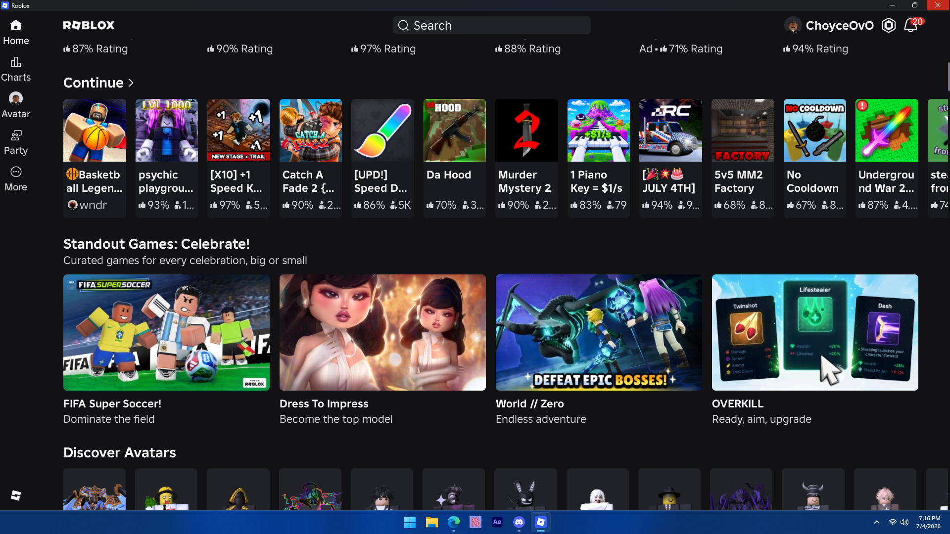
Task: Open File Explorer from the taskbar
Action: pyautogui.click(x=432, y=522)
